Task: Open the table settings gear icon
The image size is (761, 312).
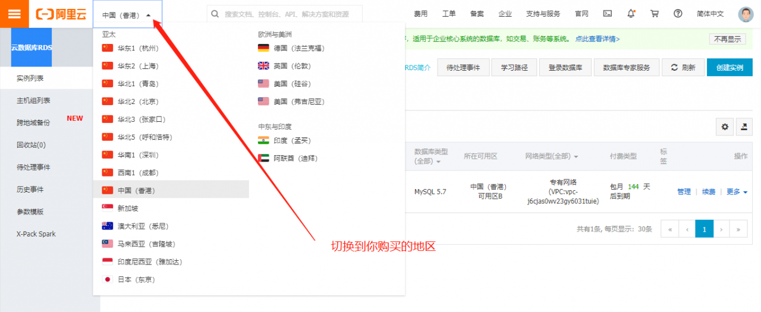Action: click(x=724, y=127)
